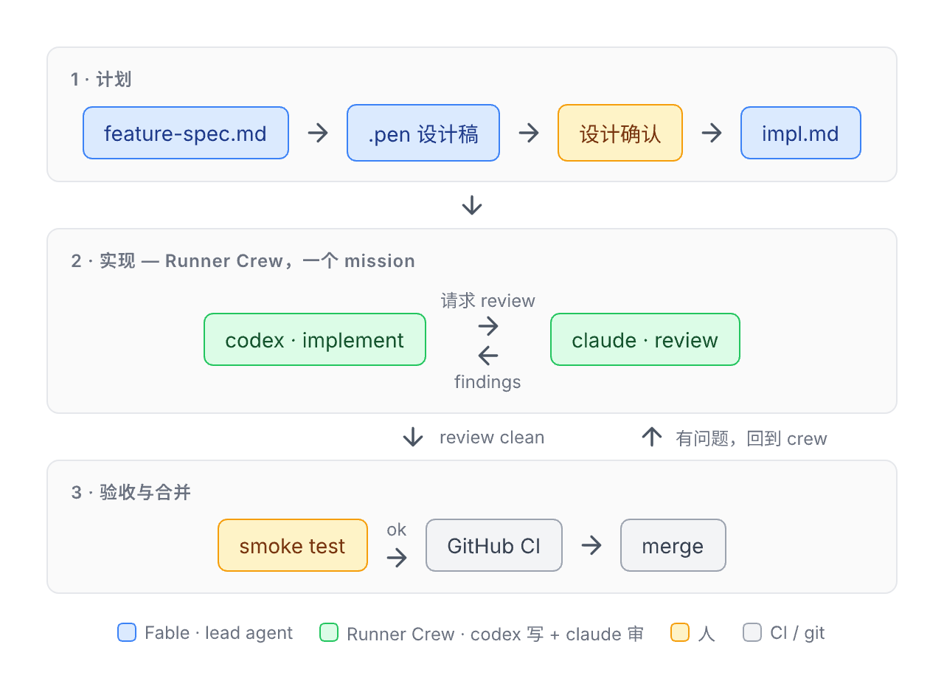The image size is (944, 692).
Task: Select the codex · implement node
Action: pos(315,339)
